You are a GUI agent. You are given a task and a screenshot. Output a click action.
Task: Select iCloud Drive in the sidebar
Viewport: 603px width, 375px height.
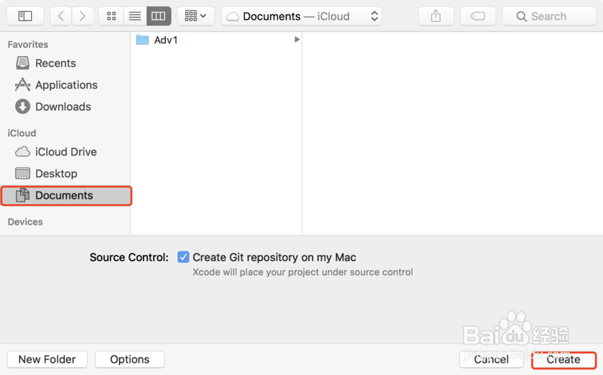pos(65,152)
